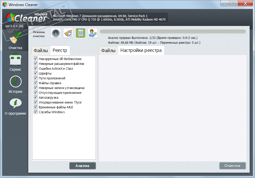Toggle Файлы справки checkbox
This screenshot has width=255, height=178.
(x=36, y=83)
